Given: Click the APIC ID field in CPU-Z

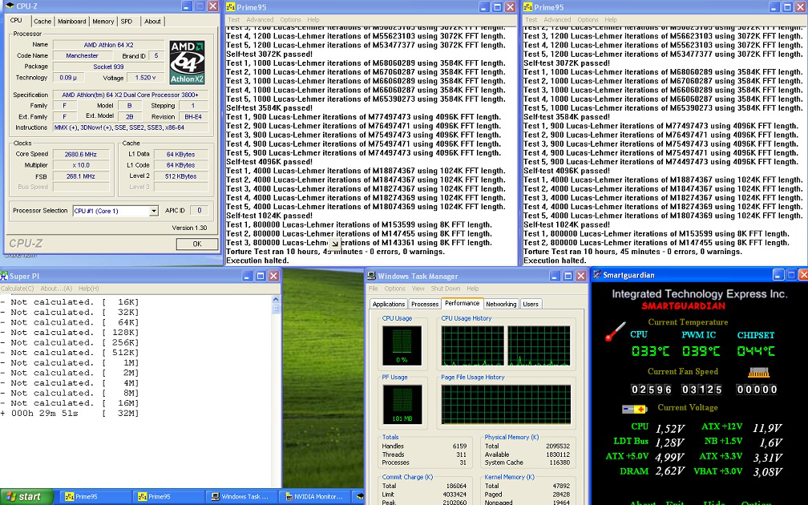Looking at the screenshot, I should (x=199, y=210).
